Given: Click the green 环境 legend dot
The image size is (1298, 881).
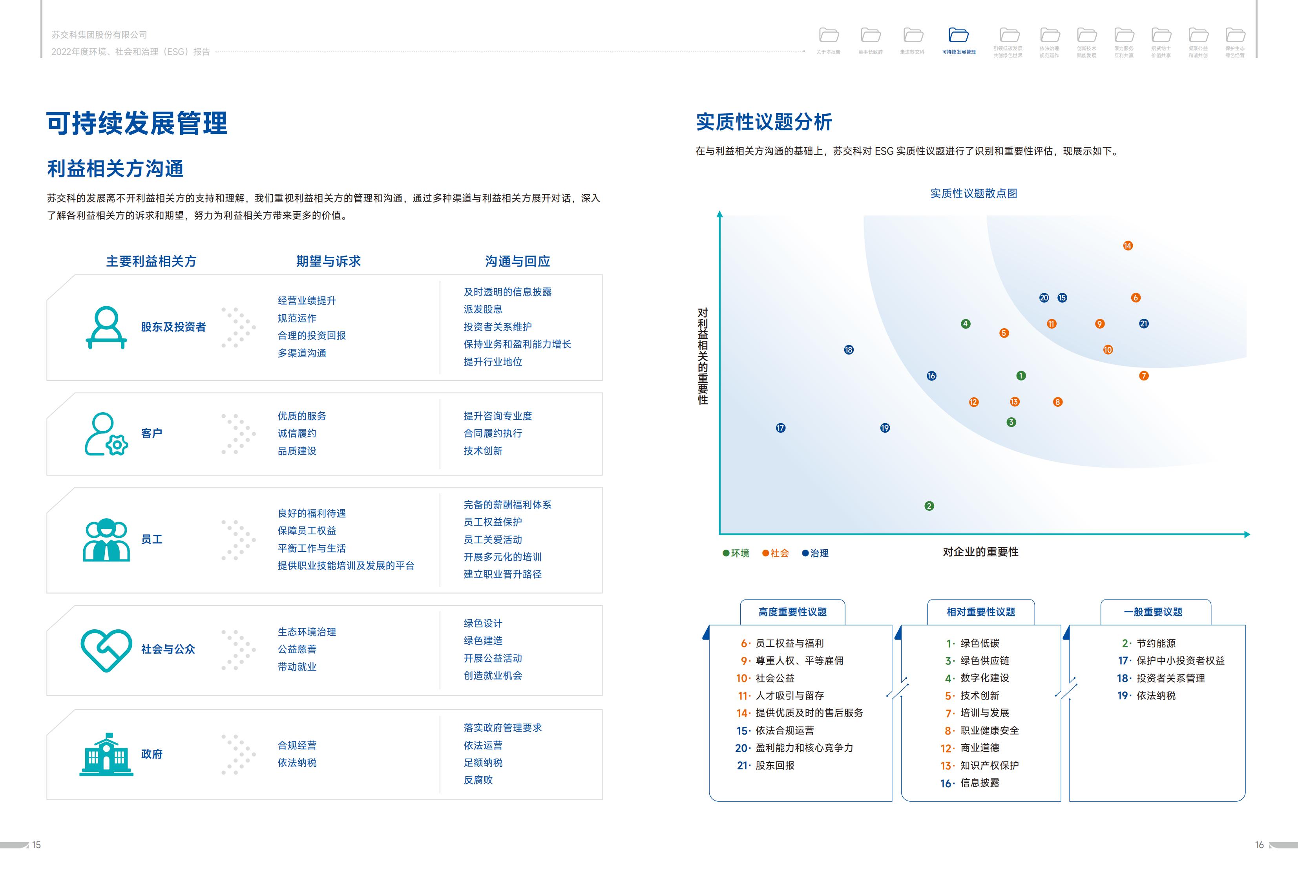Looking at the screenshot, I should click(726, 554).
